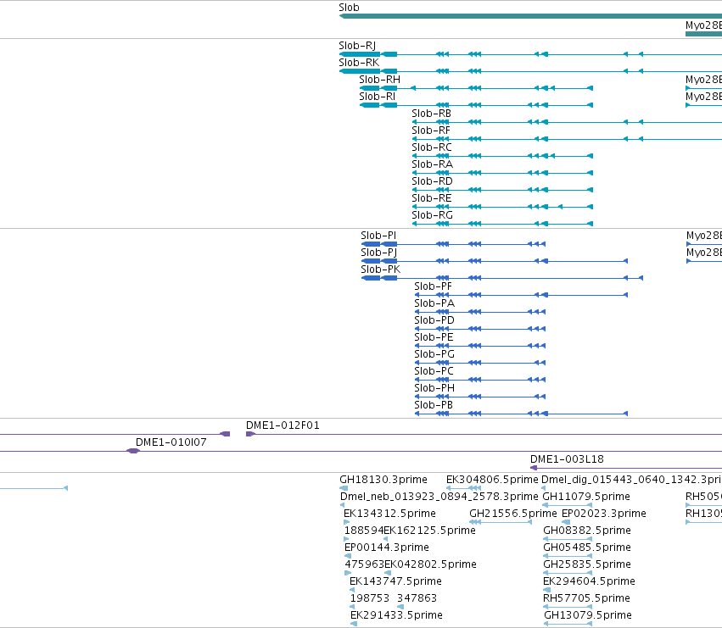
Task: Click the Slob-PK protein label
Action: pyautogui.click(x=380, y=270)
